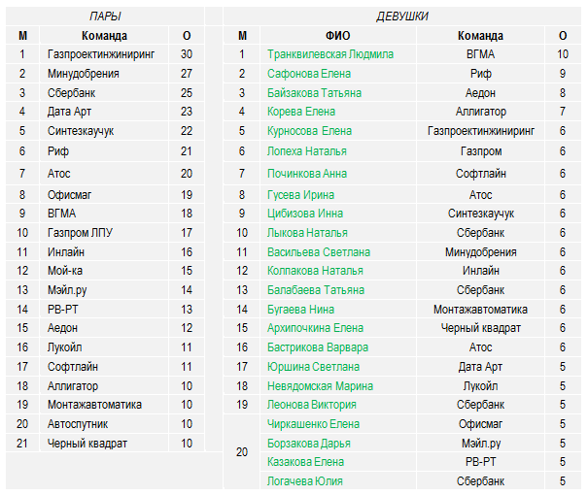Open Логачева Юлия link
Image resolution: width=588 pixels, height=495 pixels.
(305, 481)
